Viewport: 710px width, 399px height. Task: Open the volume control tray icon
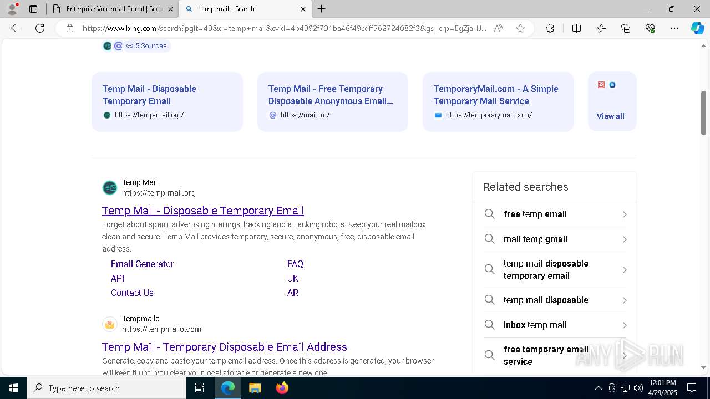tap(638, 388)
